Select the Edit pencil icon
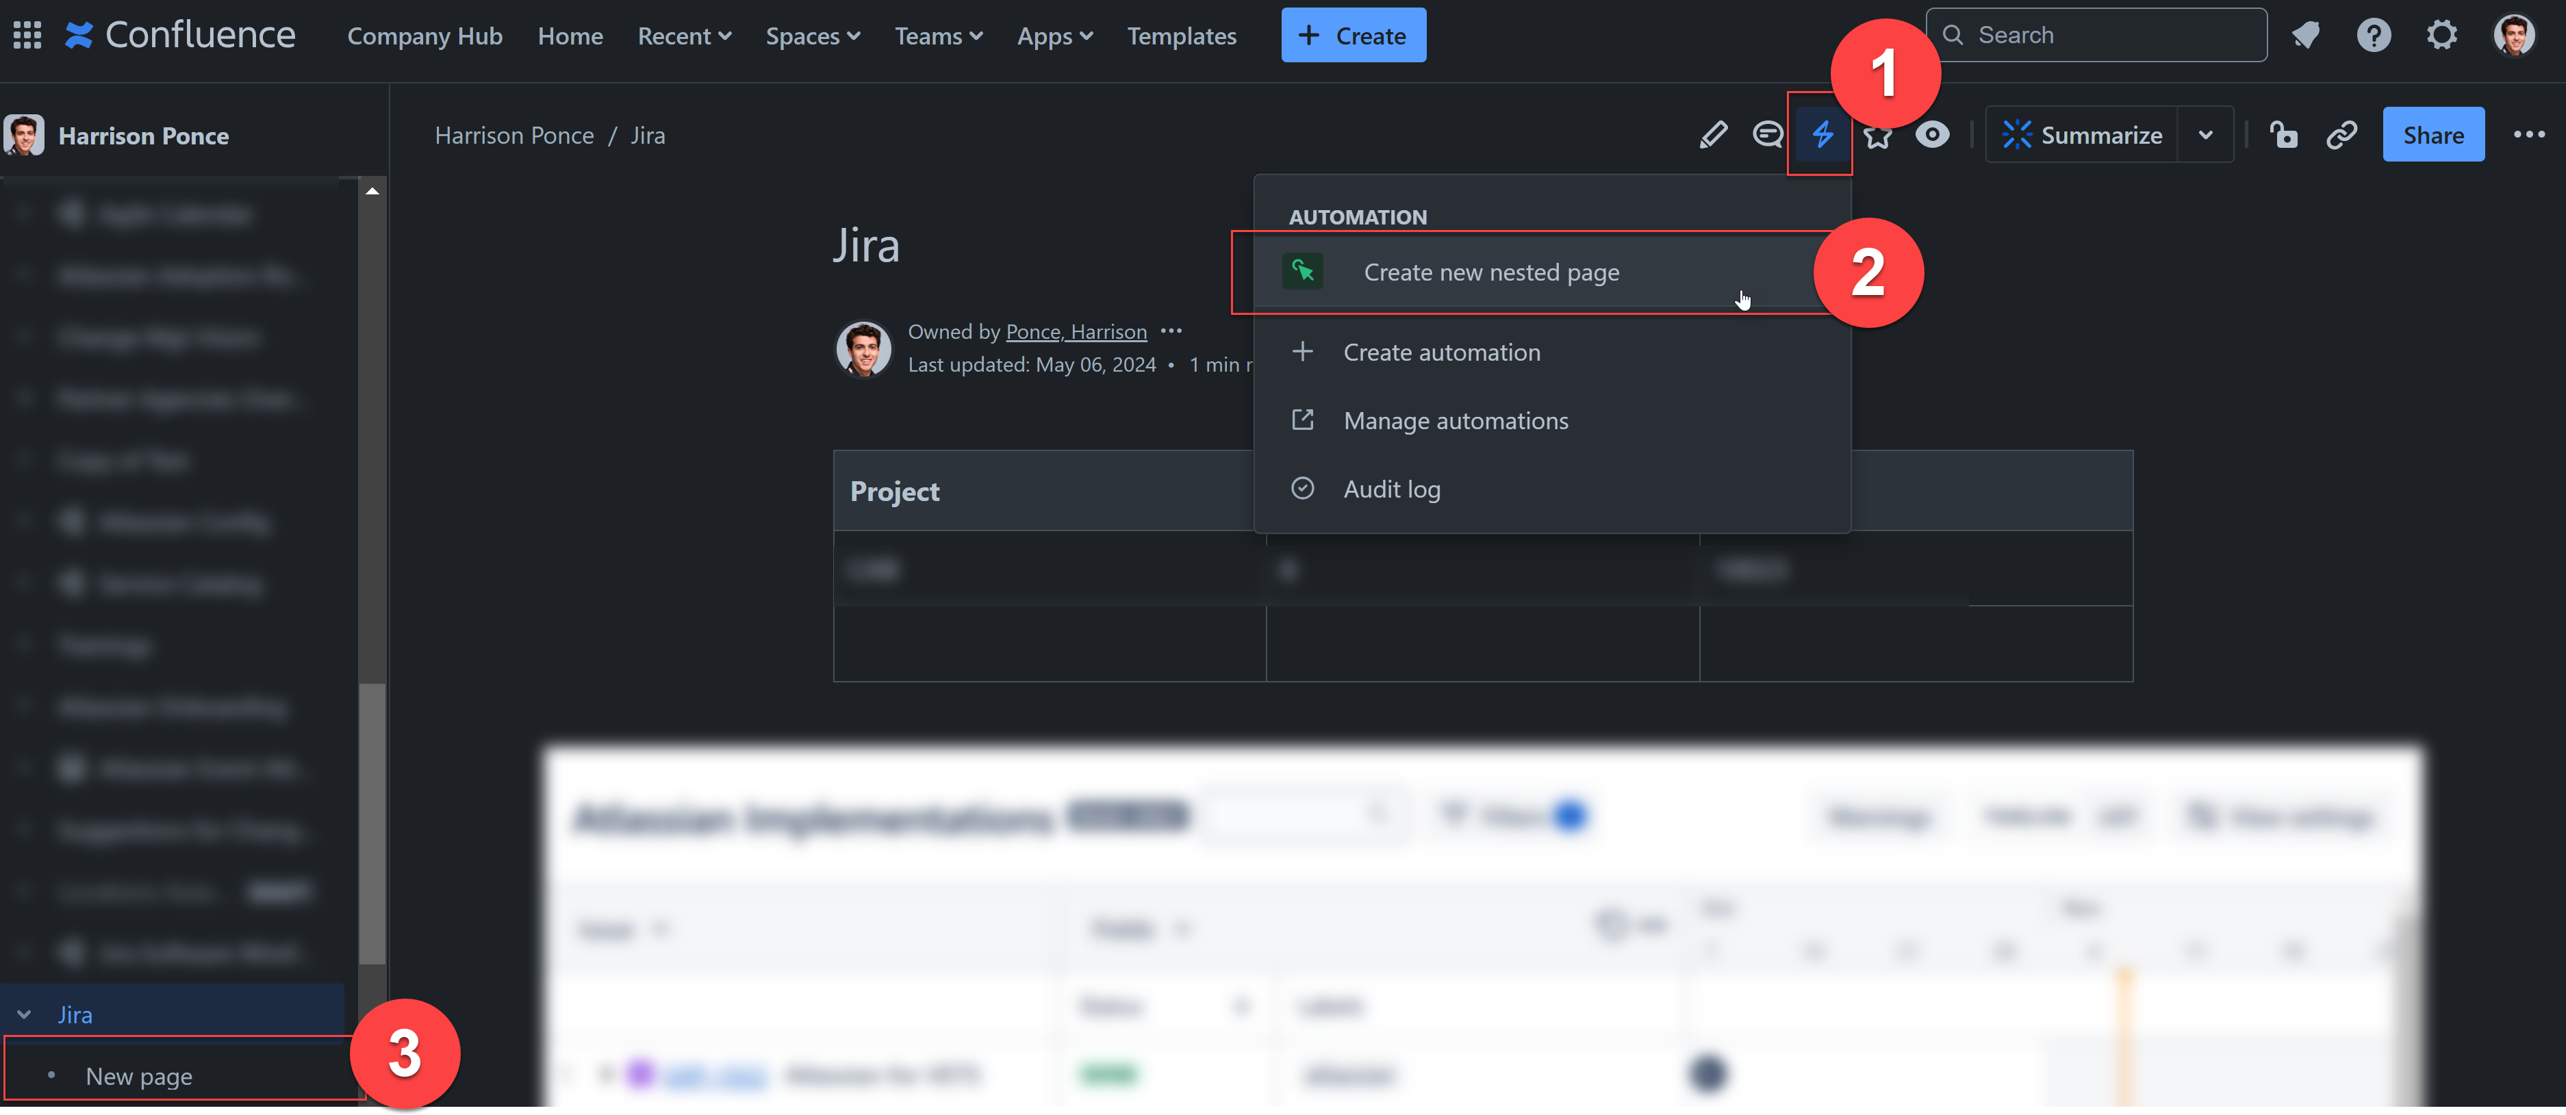Viewport: 2566px width, 1115px height. [x=1714, y=134]
